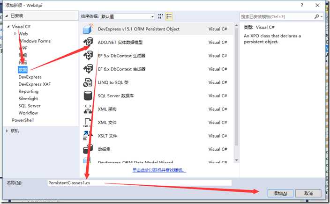Expand the 联机 section
Image resolution: width=330 pixels, height=204 pixels.
[x=7, y=131]
